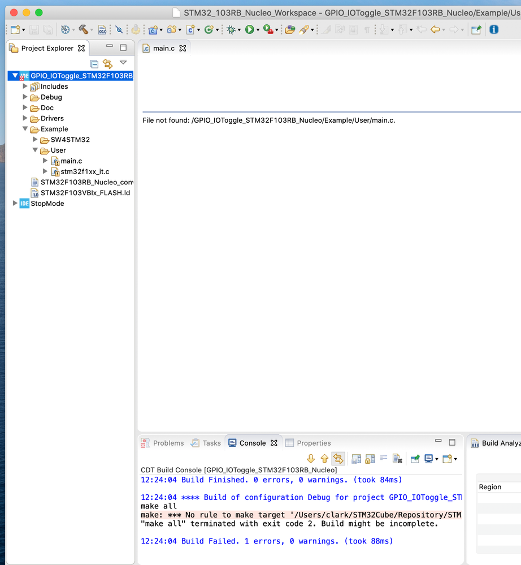The image size is (521, 565).
Task: Click the Open Type folder icon
Action: pos(290,29)
